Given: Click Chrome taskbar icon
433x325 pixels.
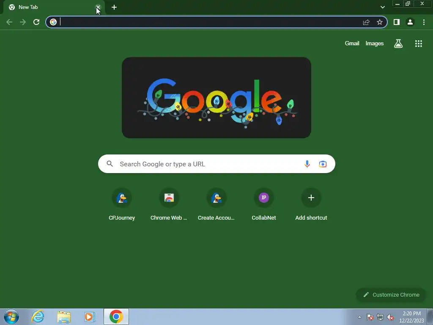Looking at the screenshot, I should (116, 317).
